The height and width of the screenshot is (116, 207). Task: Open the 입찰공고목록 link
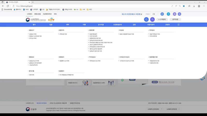[x=33, y=34]
